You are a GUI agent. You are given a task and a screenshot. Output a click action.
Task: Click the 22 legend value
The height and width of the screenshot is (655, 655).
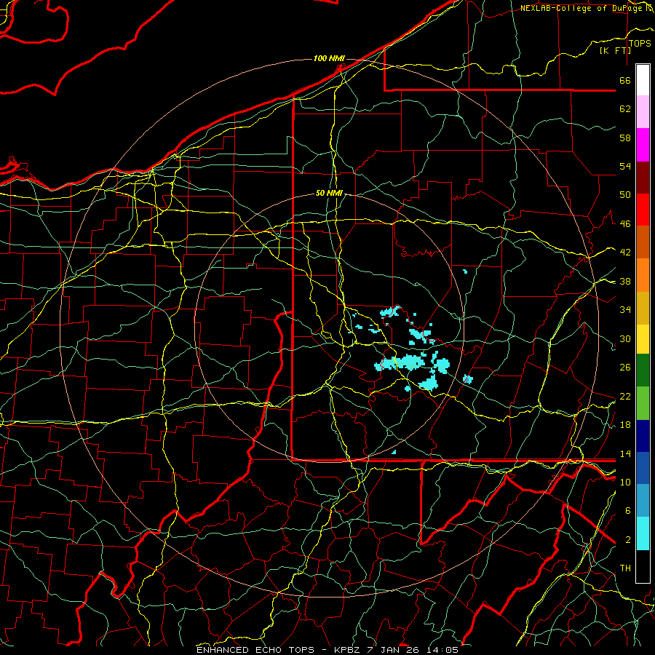tap(625, 396)
